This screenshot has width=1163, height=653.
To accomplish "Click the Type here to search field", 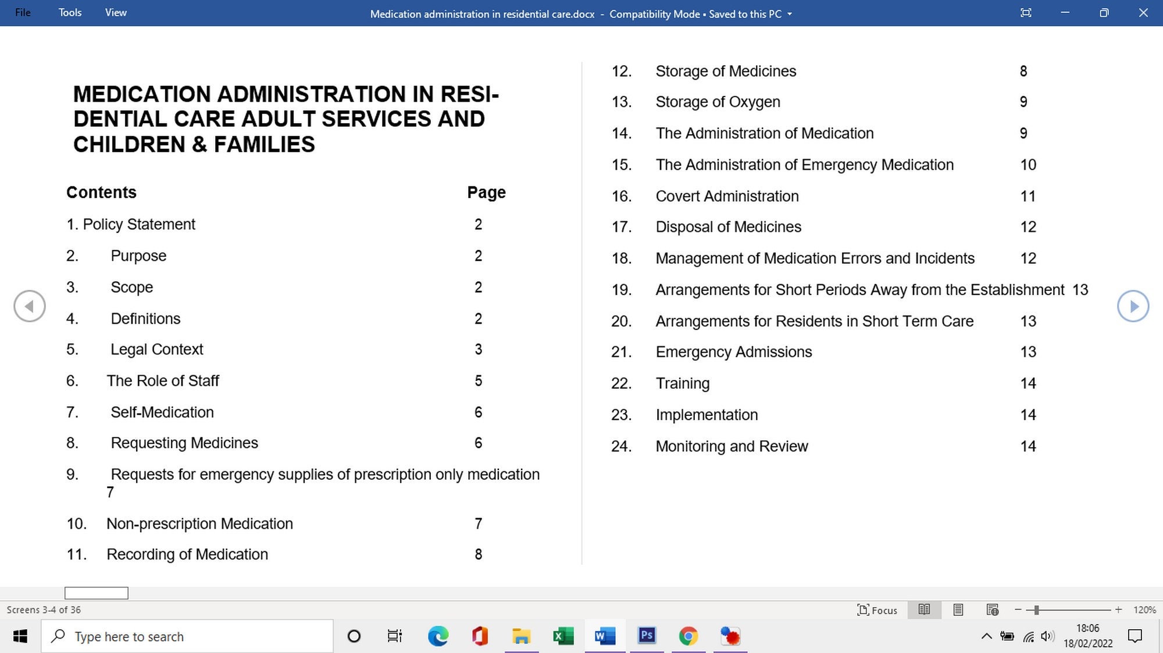I will point(186,636).
